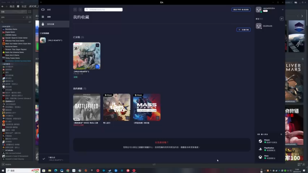Viewport: 308px width, 173px height.
Task: Select My Collection in EA sidebar
Action: pyautogui.click(x=54, y=24)
